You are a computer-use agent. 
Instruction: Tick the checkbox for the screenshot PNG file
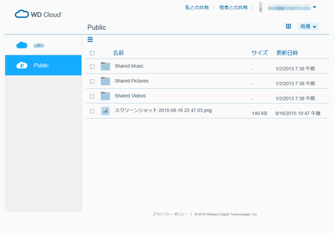pos(92,111)
